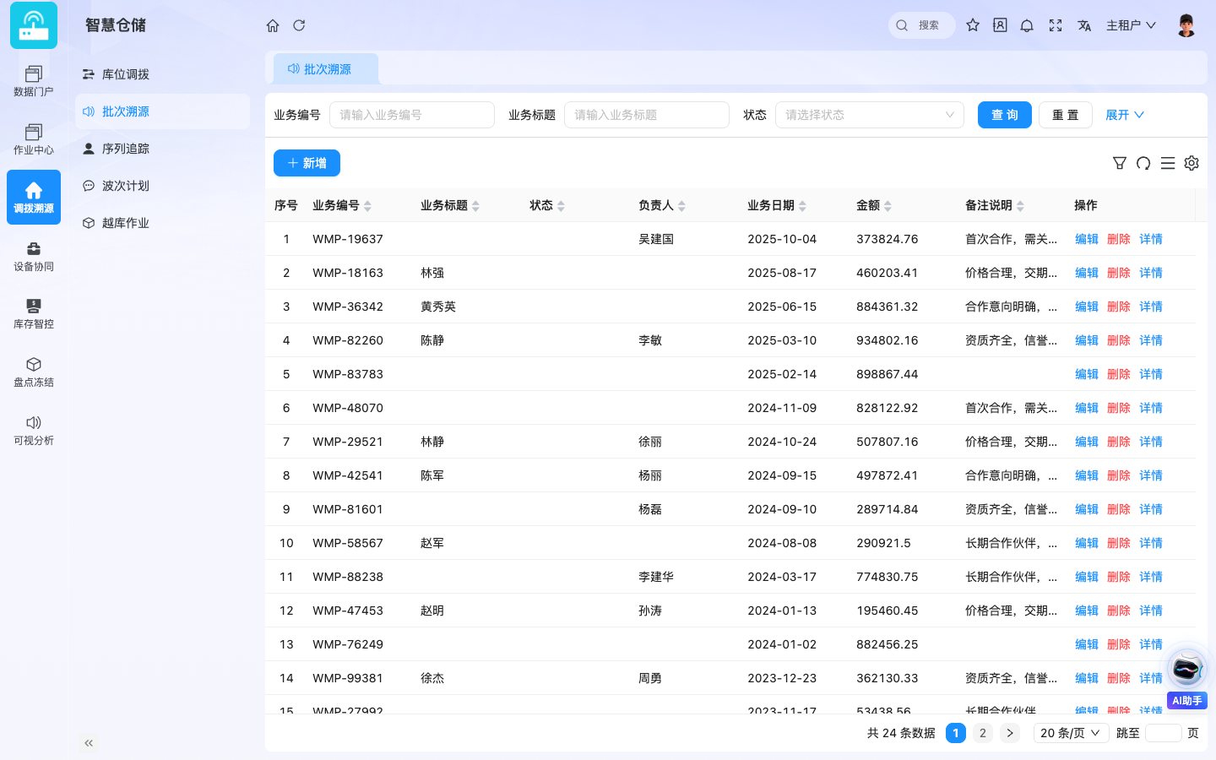Open 可视分析 in the left rail
1216x760 pixels.
point(34,431)
